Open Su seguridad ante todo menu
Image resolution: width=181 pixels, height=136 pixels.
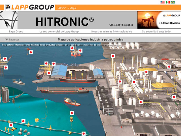pos(156,31)
